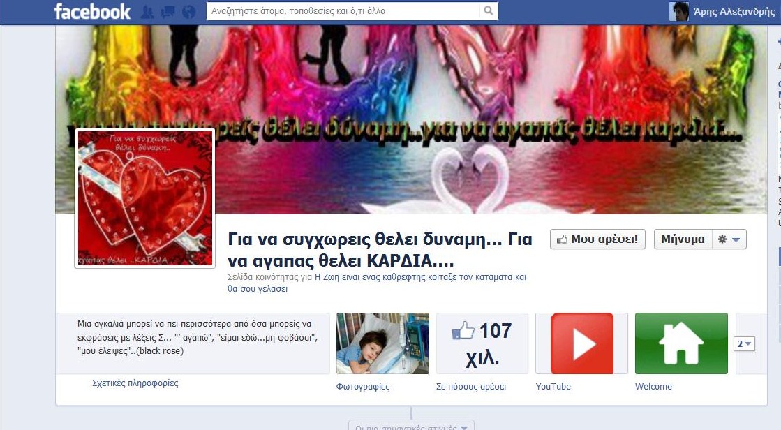Click the user avatar in top bar
Image resolution: width=781 pixels, height=430 pixels.
point(679,11)
